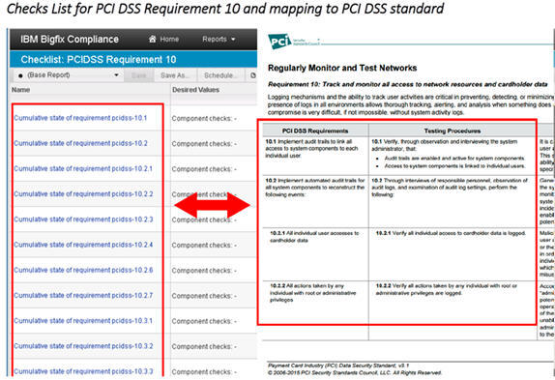Click the IBM Bigfix Compliance title

(70, 39)
